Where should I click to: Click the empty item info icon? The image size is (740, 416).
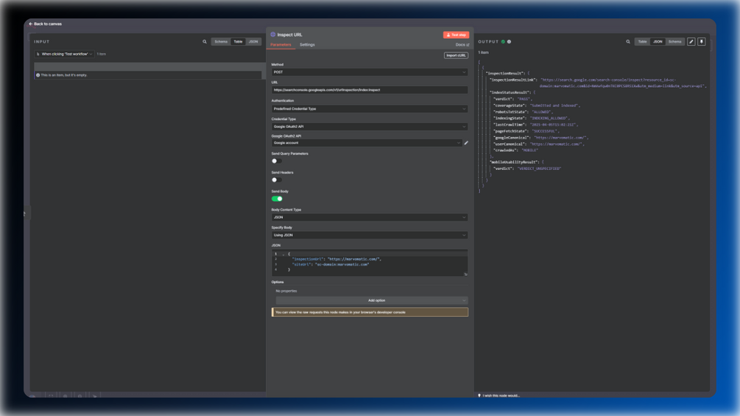click(x=38, y=75)
